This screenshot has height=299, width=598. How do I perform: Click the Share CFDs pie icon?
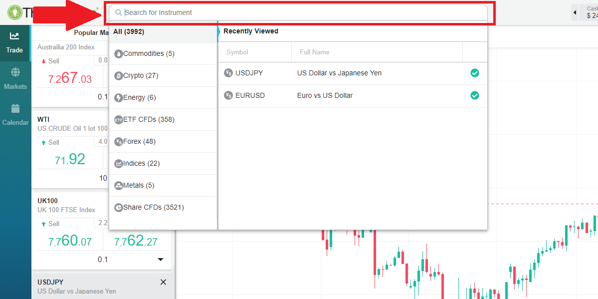click(x=119, y=208)
